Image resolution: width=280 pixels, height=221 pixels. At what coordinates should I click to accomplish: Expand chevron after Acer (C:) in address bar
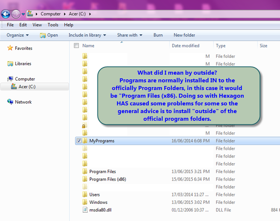pyautogui.click(x=90, y=14)
